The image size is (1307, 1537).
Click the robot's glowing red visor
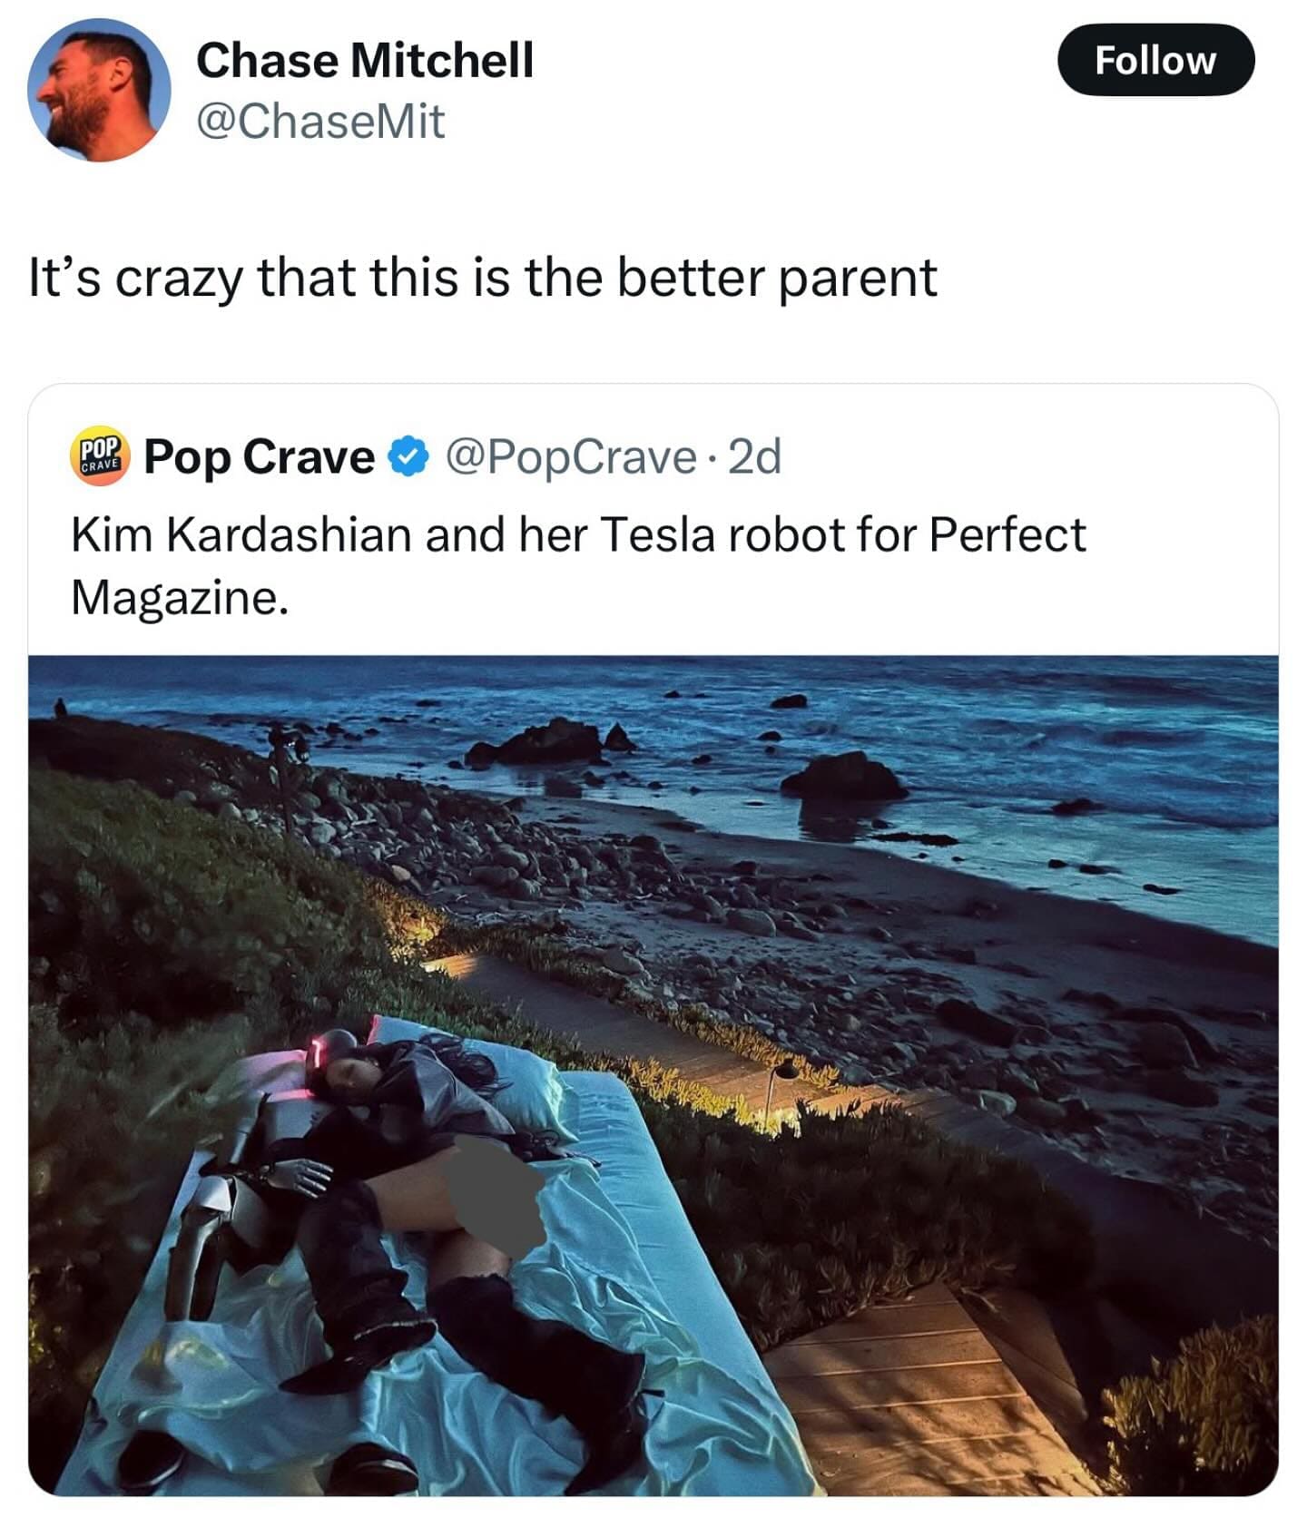point(319,1054)
